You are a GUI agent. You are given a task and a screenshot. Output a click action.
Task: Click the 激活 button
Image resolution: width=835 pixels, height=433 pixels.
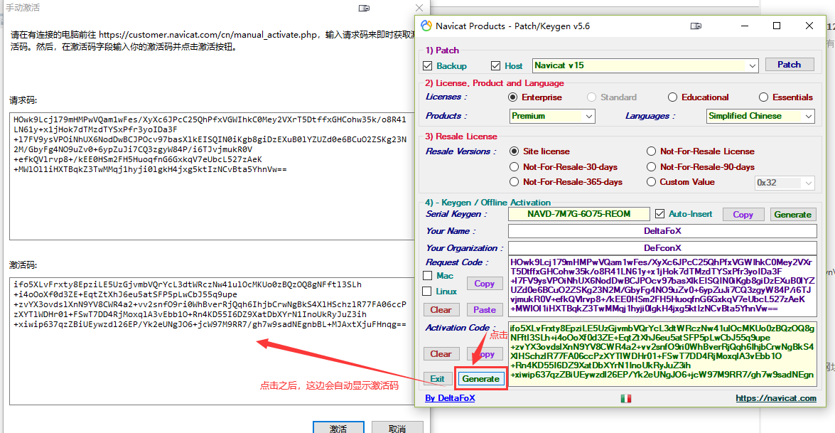[x=339, y=428]
